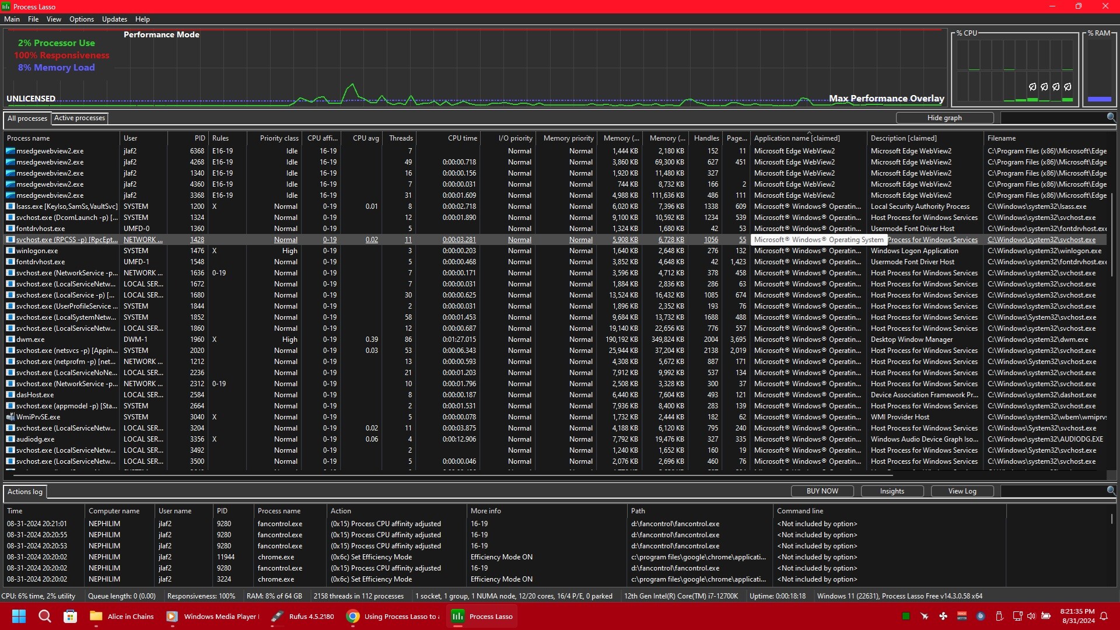Open the Alice in Chains folder taskbar item
The image size is (1120, 630).
(x=122, y=617)
